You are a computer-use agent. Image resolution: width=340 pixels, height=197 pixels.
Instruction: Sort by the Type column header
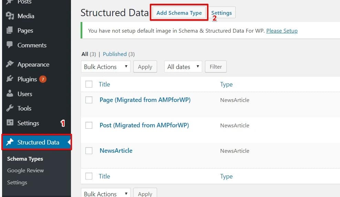coord(226,84)
